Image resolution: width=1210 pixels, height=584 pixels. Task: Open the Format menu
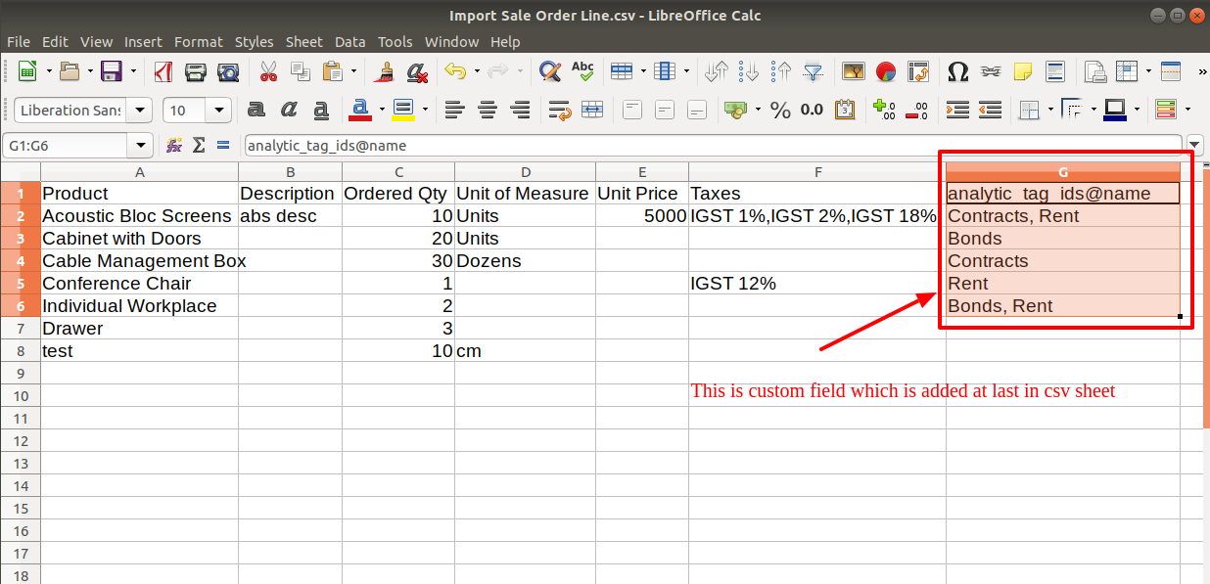(x=199, y=42)
